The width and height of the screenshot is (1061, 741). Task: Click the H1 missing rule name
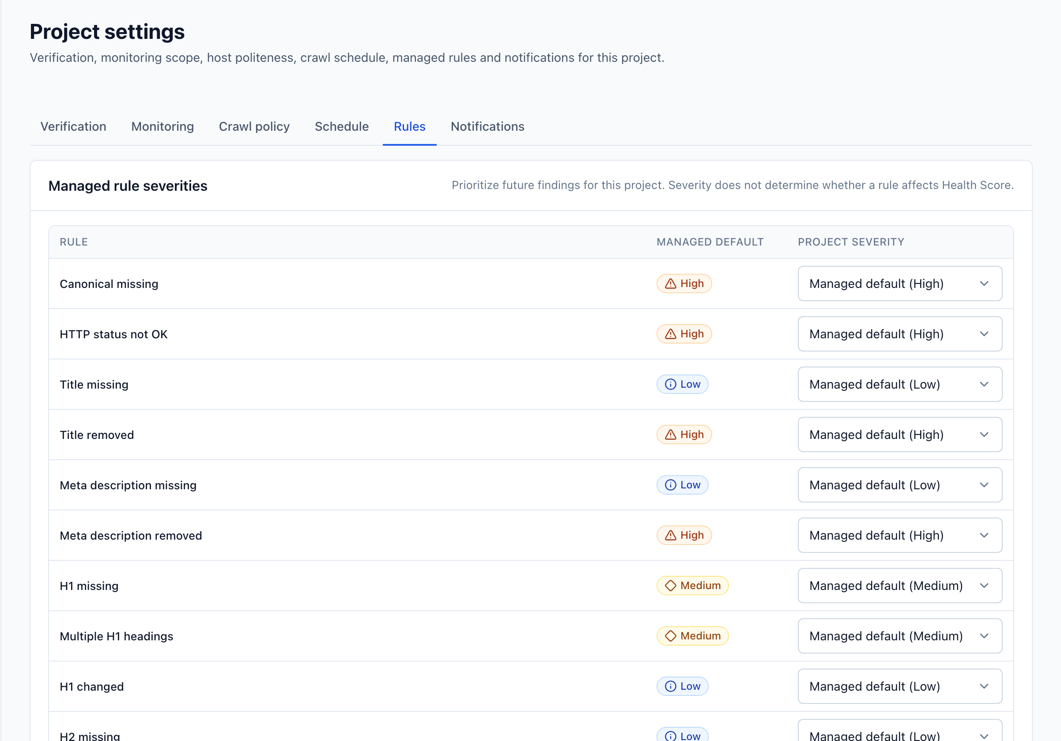pos(89,586)
